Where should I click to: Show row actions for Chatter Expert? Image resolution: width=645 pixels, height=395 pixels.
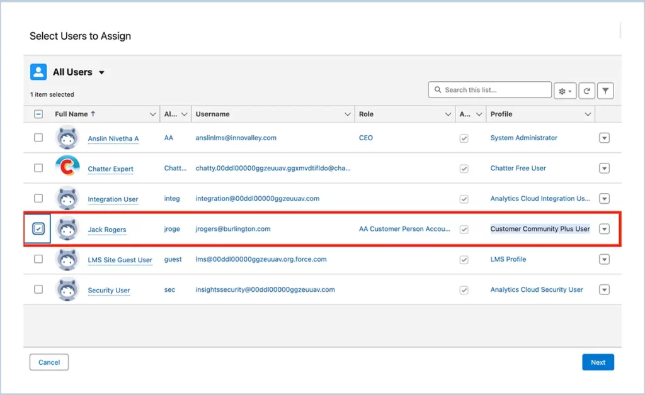[x=604, y=169]
